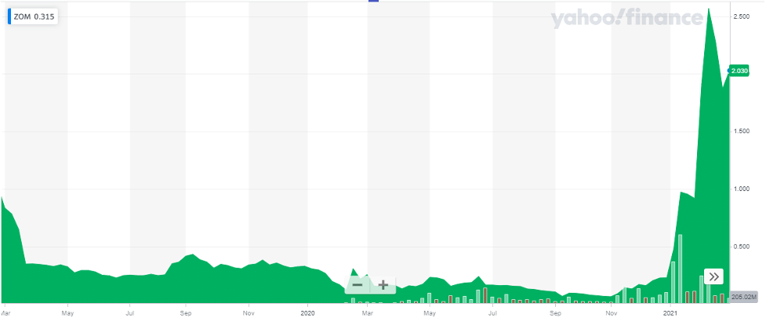Click the highest peak of the price chart
Image resolution: width=766 pixels, height=321 pixels.
(x=709, y=9)
